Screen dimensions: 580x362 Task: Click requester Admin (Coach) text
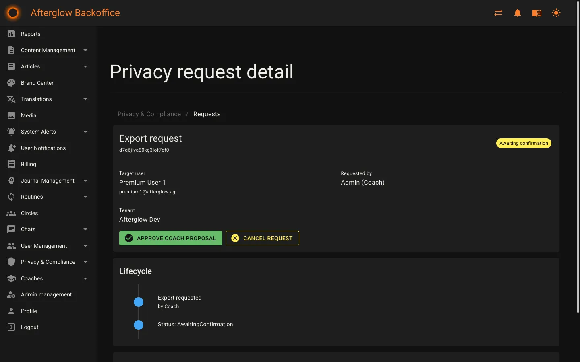tap(362, 183)
